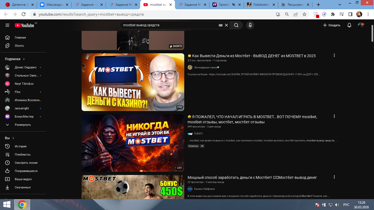Bookmark this page with star icon

[304, 14]
